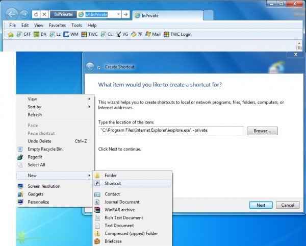
Task: Open the browser View menu
Action: (x=39, y=26)
